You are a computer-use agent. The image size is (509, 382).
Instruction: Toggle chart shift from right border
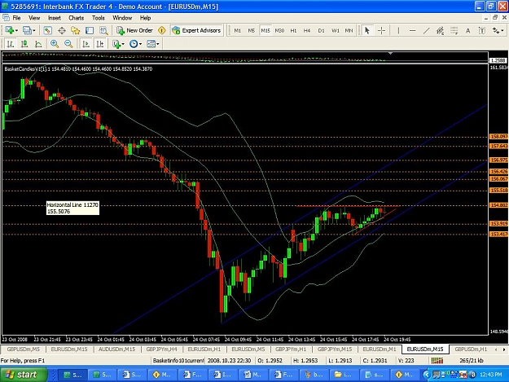pyautogui.click(x=100, y=43)
